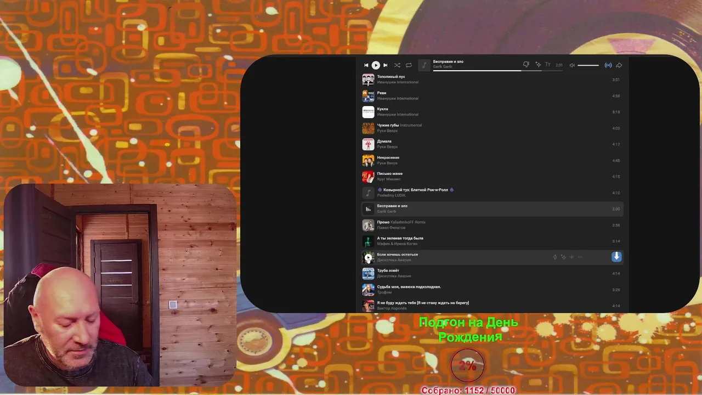Click equalizer icon of playing Бесправие и зло row
Image resolution: width=702 pixels, height=395 pixels.
368,209
